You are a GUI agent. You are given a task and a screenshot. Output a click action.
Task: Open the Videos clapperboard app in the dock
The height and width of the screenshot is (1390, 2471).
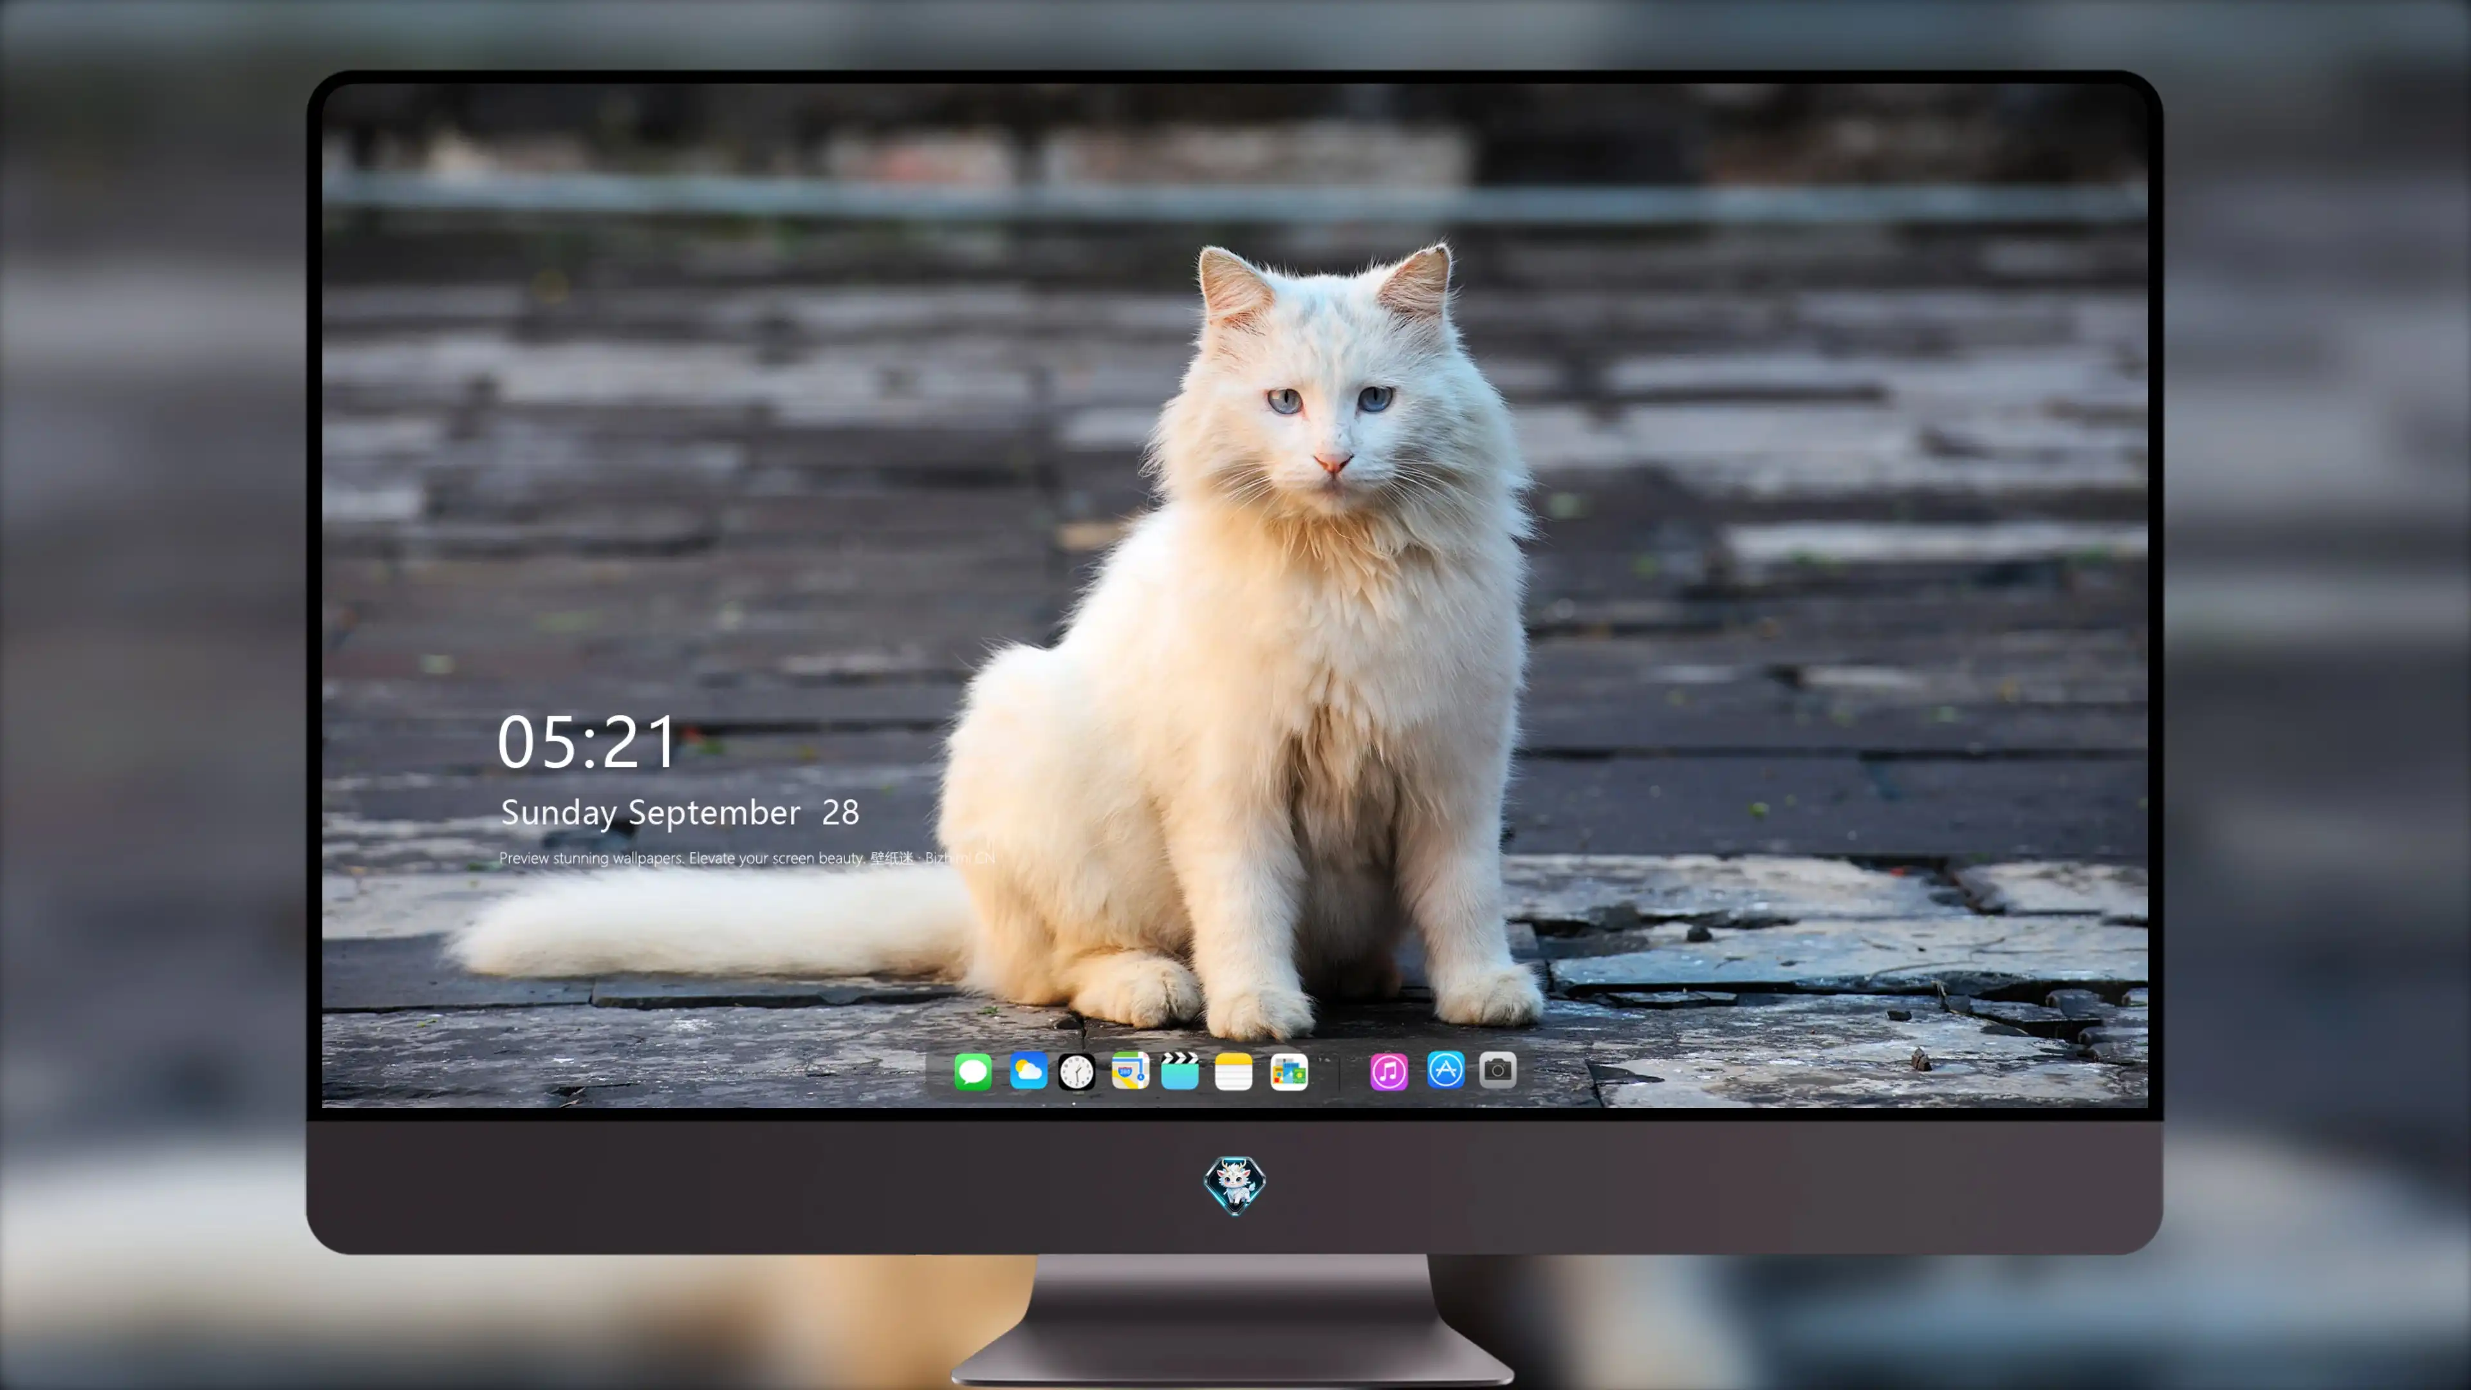point(1180,1071)
